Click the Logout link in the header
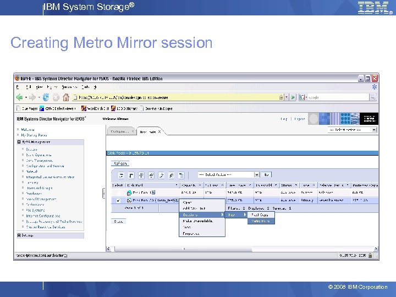Screen dimensions: 396x297 tap(300, 119)
